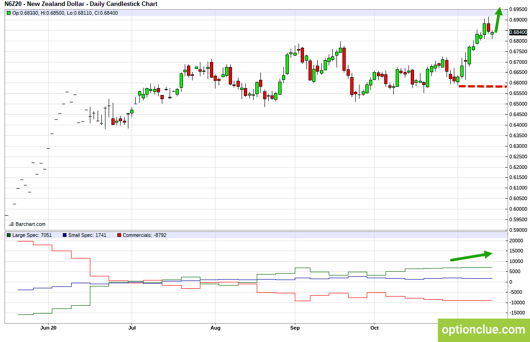The width and height of the screenshot is (530, 342).
Task: Click the Small Spec blue legend square
Action: click(65, 235)
